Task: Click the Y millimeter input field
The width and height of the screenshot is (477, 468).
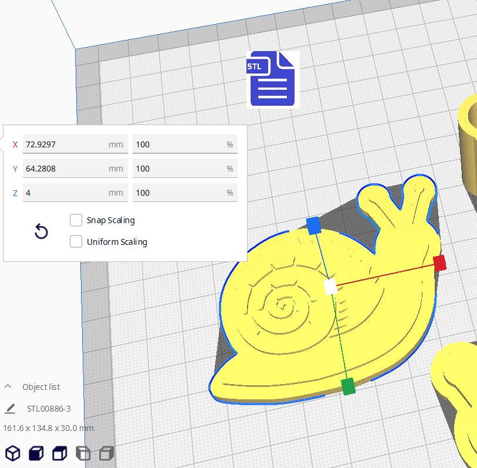Action: coord(75,169)
